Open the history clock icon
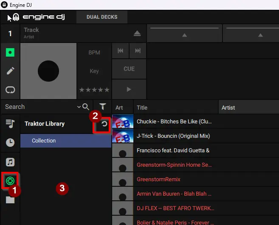This screenshot has width=279, height=225. pyautogui.click(x=10, y=143)
